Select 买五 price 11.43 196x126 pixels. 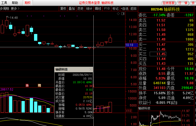pyautogui.click(x=161, y=63)
